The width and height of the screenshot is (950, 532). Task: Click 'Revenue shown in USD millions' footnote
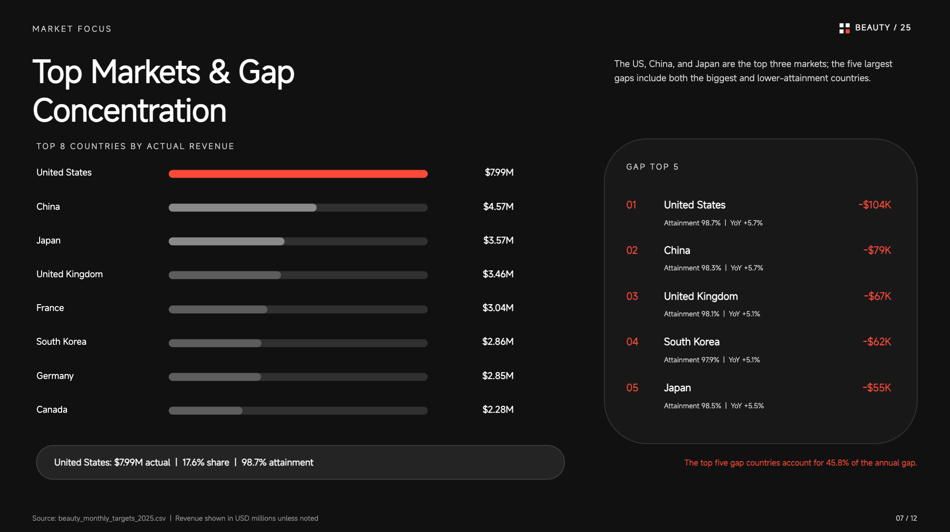(x=247, y=518)
